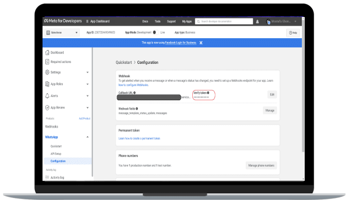Open the Docs menu
Image resolution: width=351 pixels, height=200 pixels.
click(x=146, y=21)
